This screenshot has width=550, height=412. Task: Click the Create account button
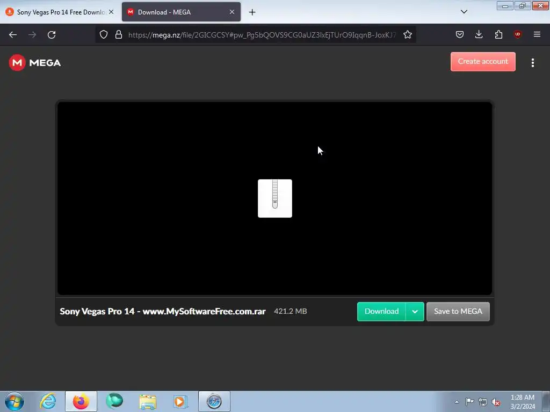(483, 62)
